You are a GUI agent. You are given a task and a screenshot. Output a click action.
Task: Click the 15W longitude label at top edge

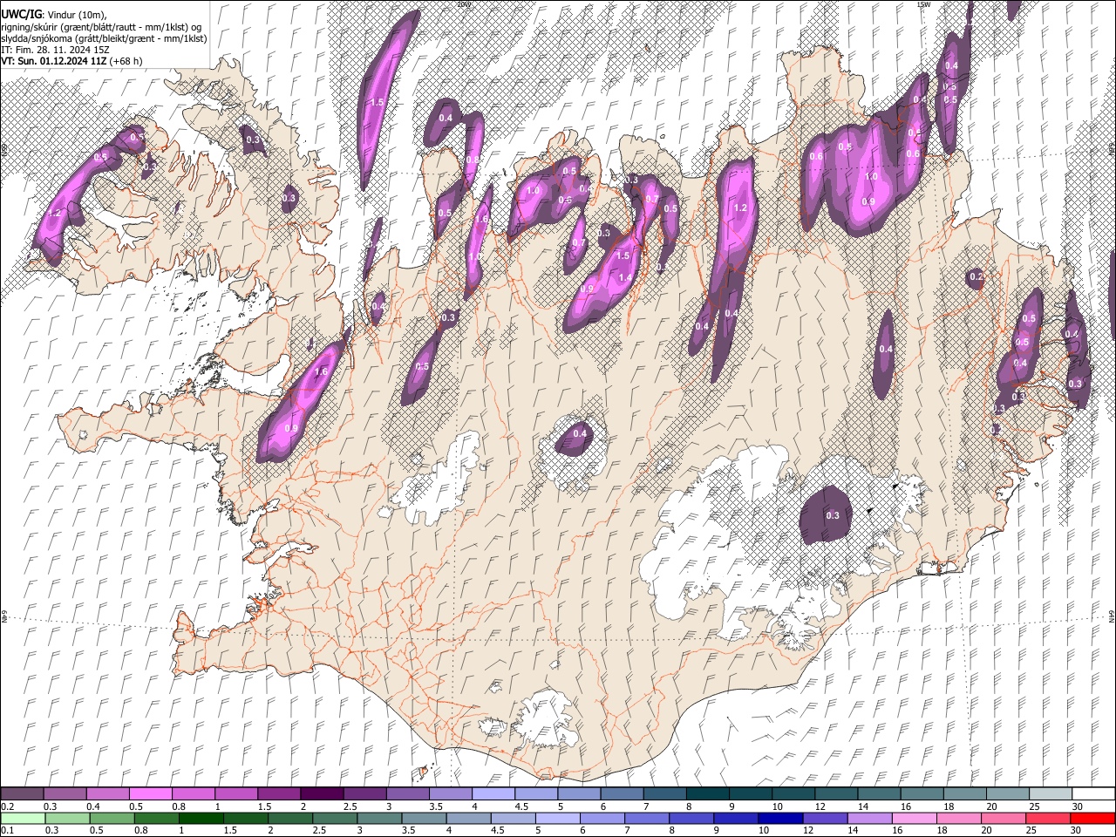923,4
